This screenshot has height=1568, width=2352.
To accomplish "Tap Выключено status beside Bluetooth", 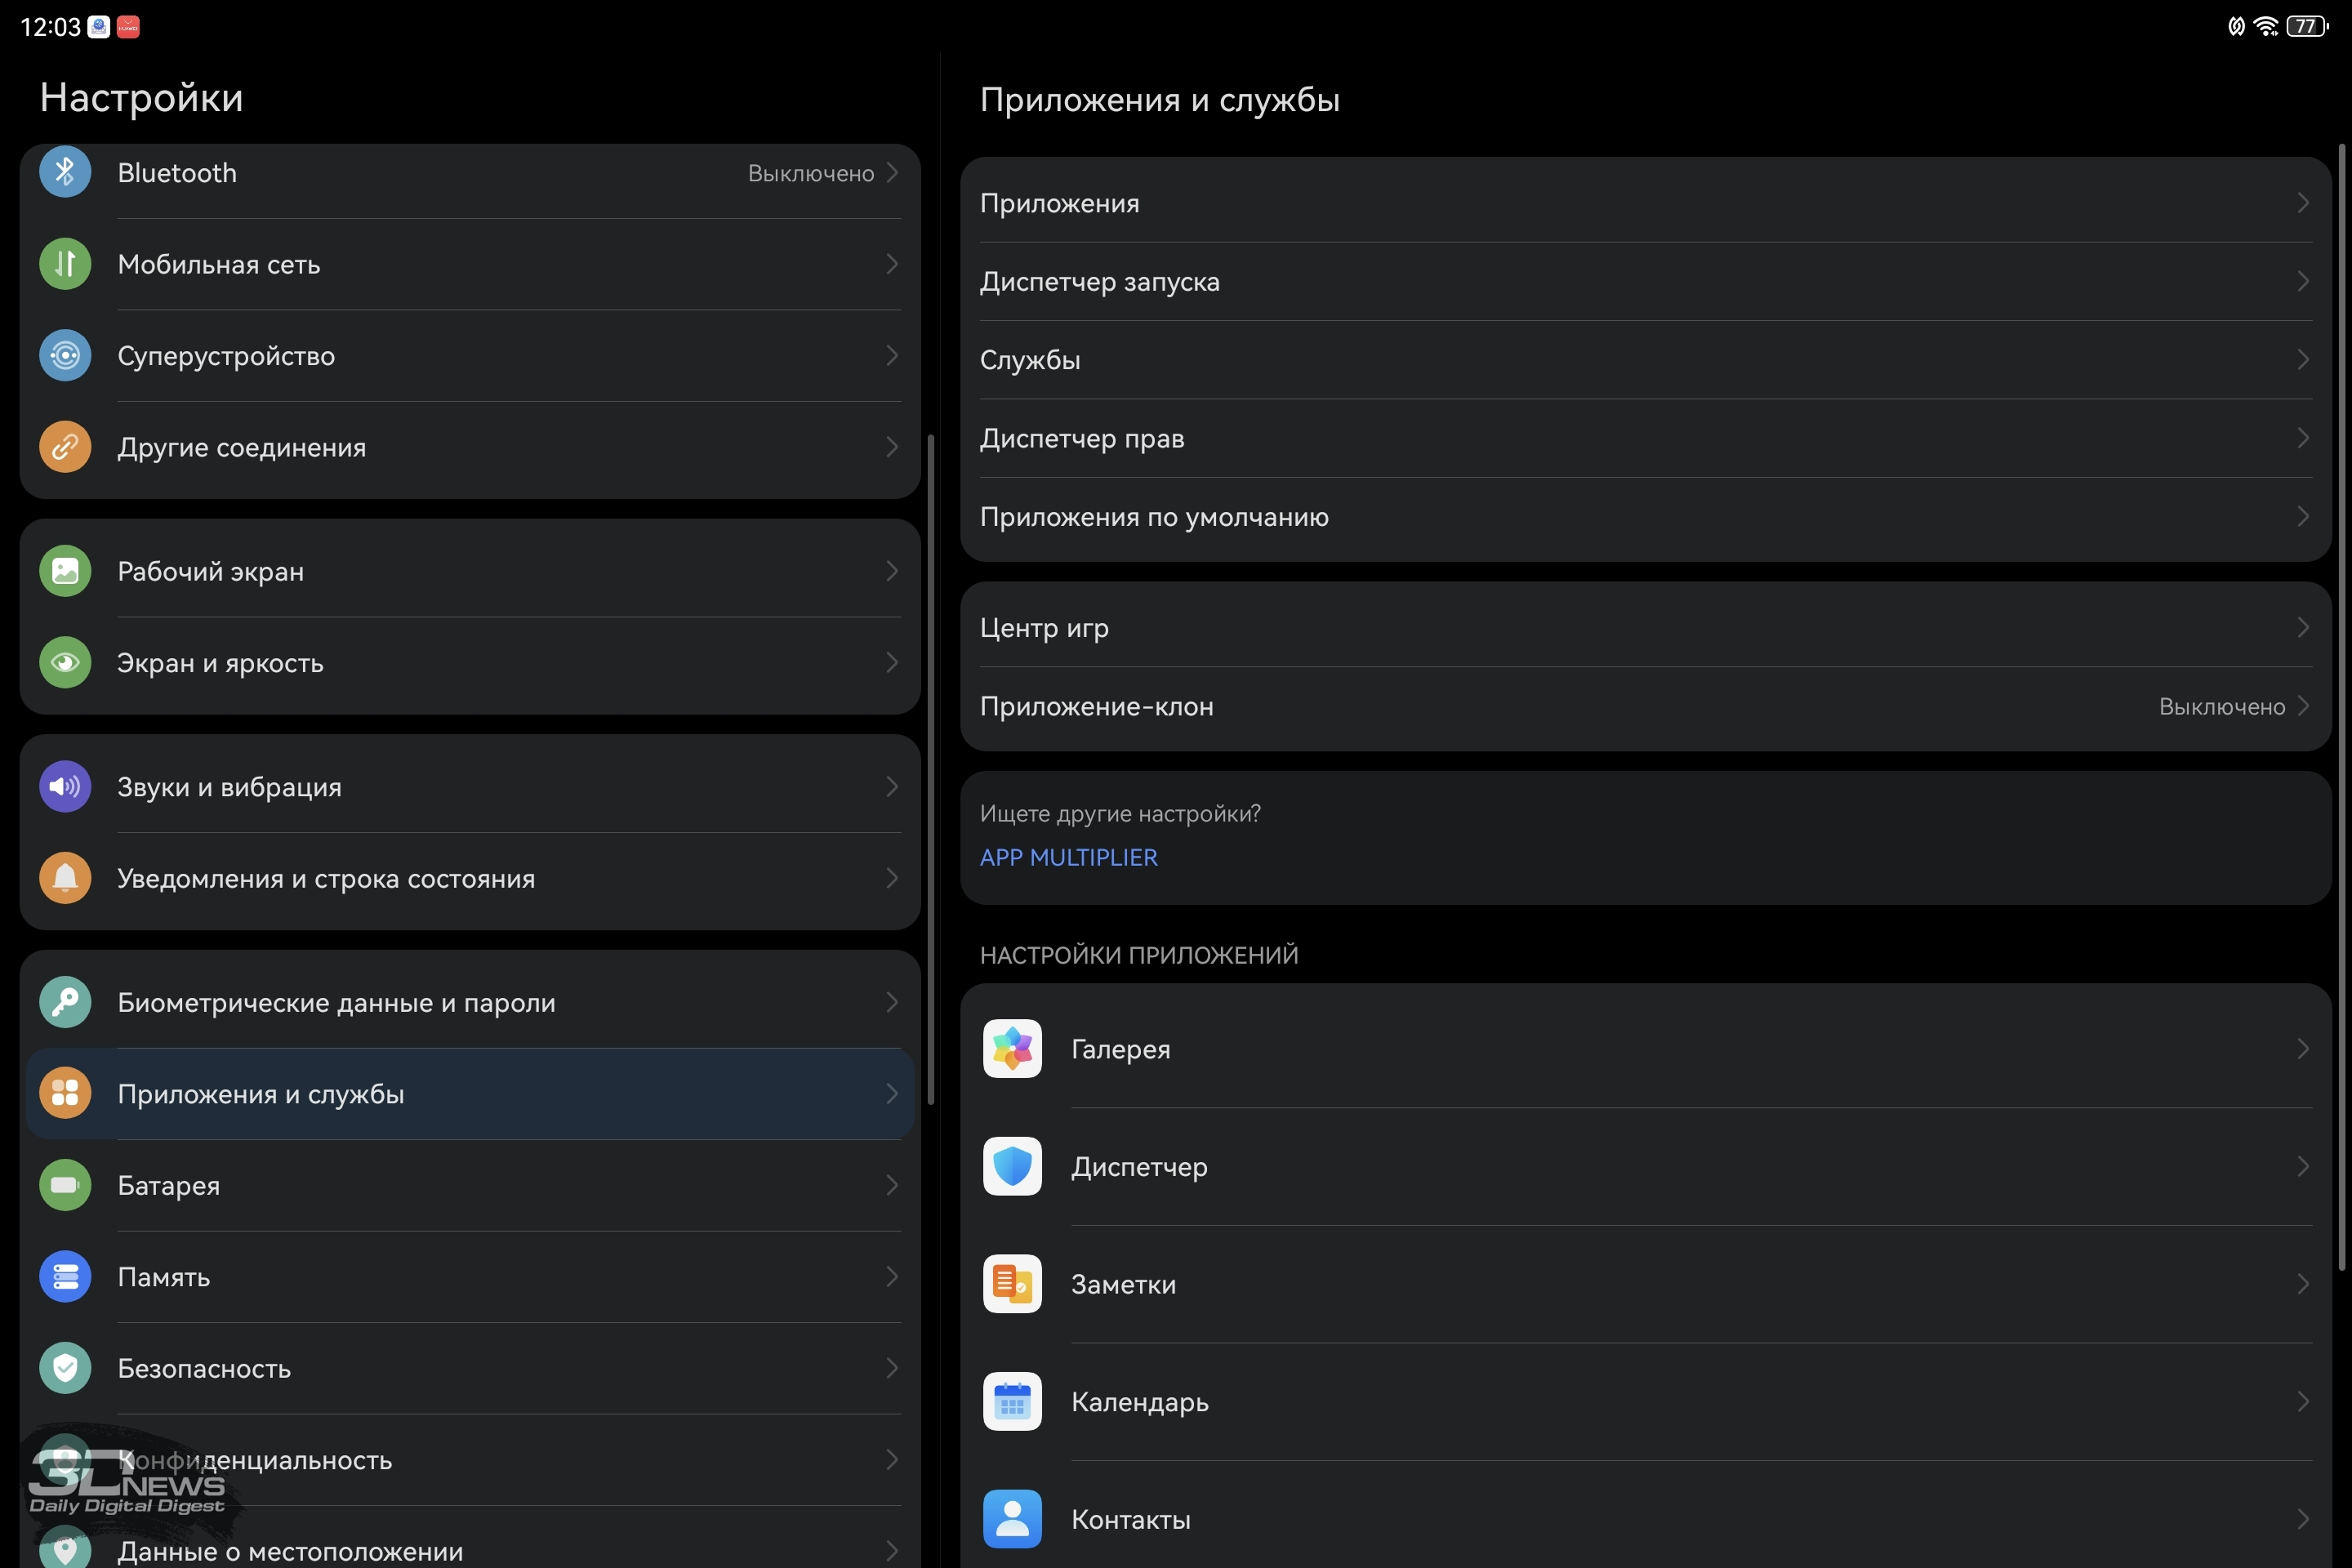I will 811,173.
